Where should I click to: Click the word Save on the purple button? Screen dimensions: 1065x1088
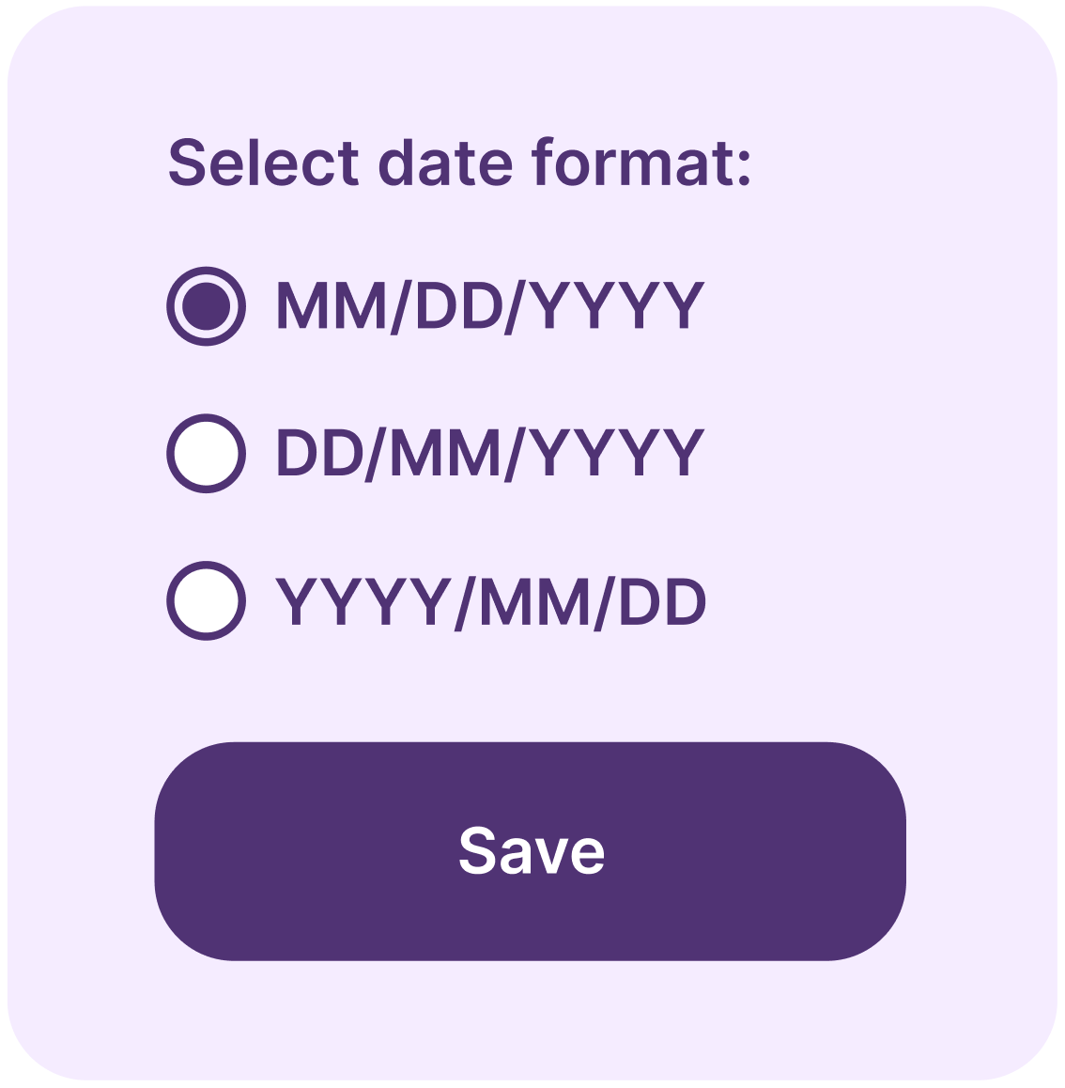point(532,850)
